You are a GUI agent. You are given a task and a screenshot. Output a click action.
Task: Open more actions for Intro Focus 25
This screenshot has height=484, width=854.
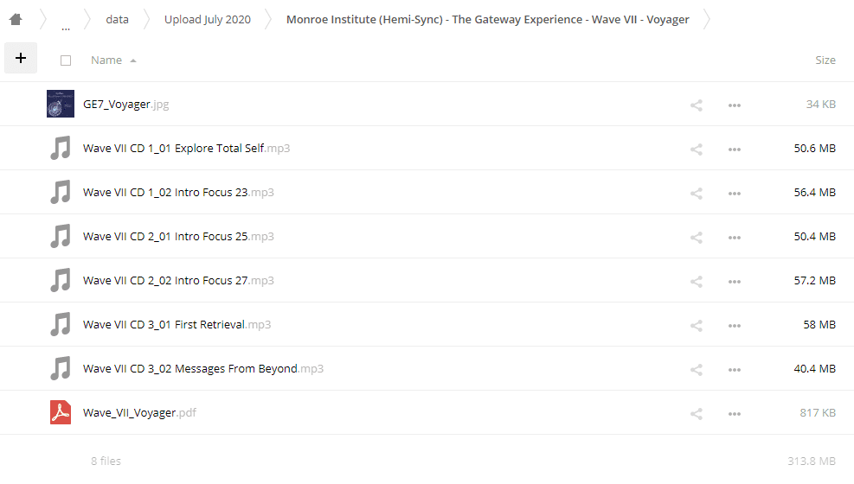[x=735, y=237]
